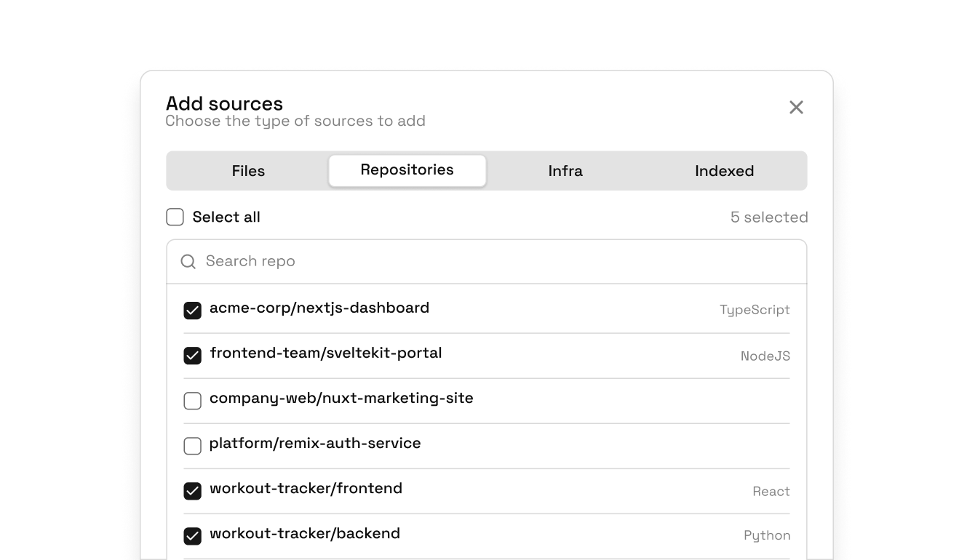Go to the Indexed tab
The image size is (975, 560).
point(724,171)
